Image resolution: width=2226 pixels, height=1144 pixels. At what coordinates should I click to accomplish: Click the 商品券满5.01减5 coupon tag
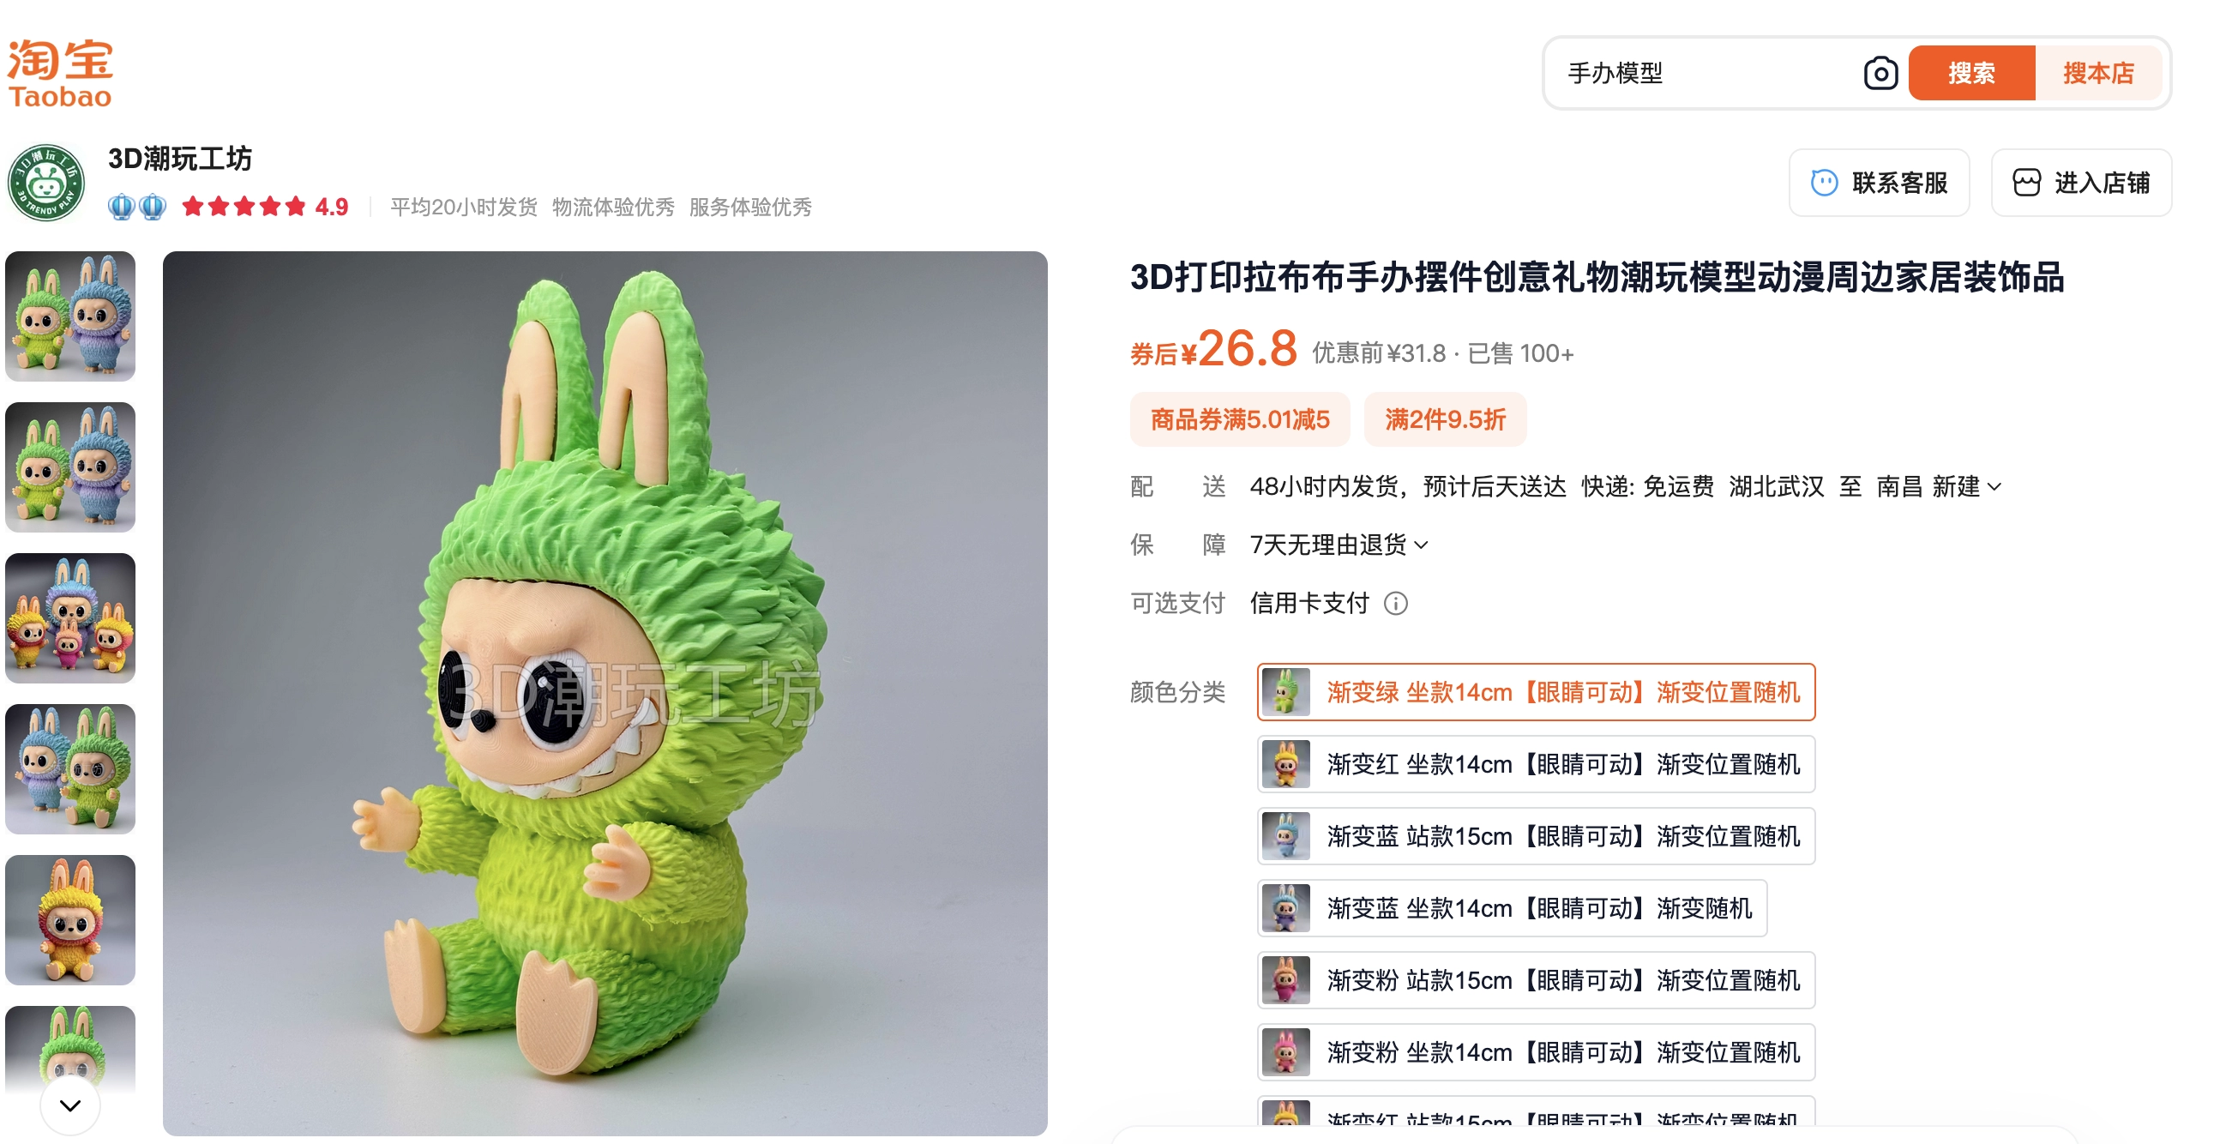(1239, 420)
